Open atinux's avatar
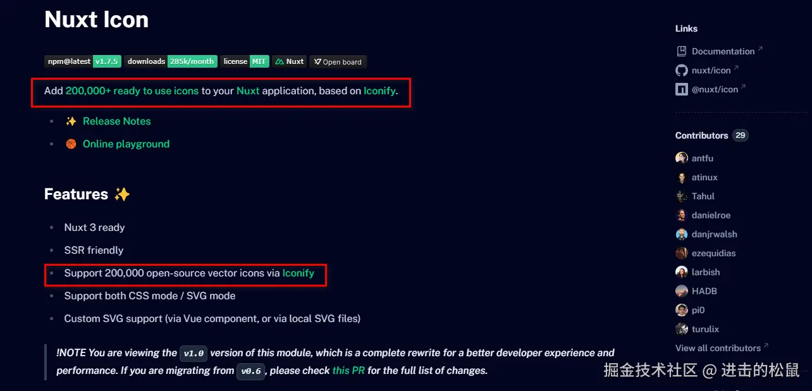 (x=681, y=177)
